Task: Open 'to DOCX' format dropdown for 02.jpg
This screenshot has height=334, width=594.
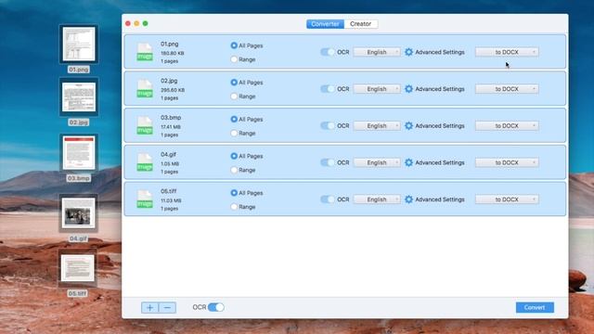Action: click(x=507, y=89)
